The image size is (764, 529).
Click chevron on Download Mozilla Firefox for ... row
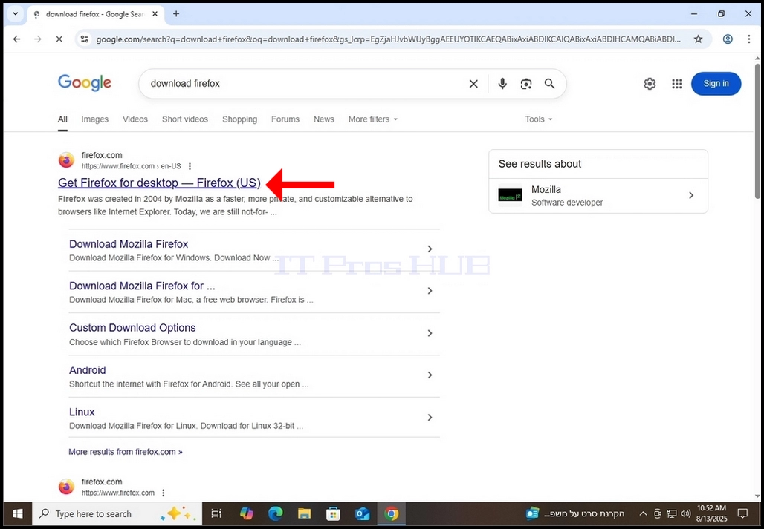pos(430,291)
